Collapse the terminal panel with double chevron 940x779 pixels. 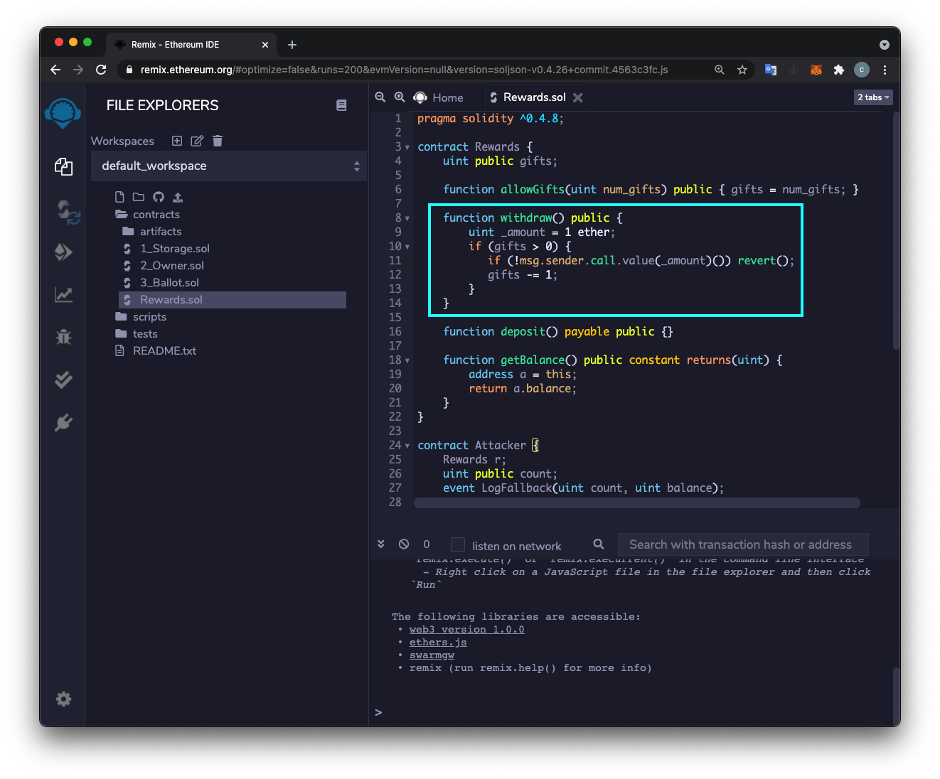381,544
